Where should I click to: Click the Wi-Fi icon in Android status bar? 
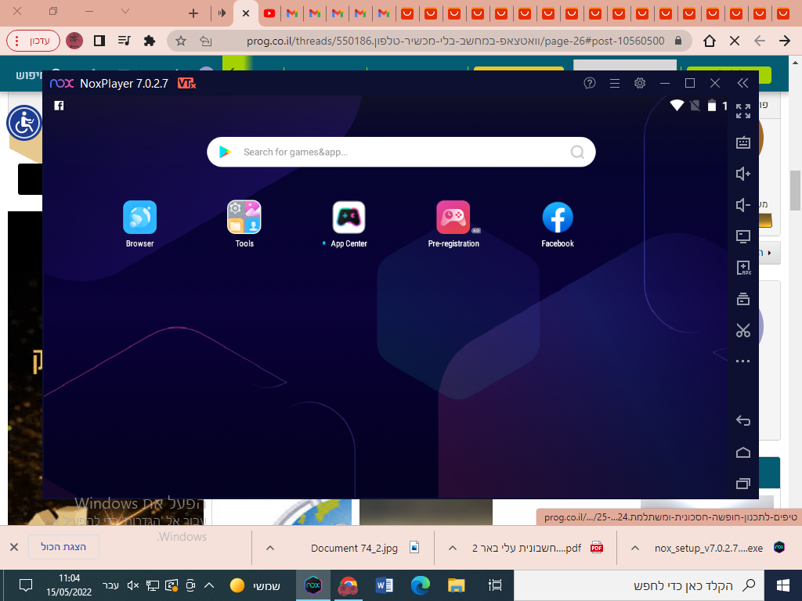677,106
